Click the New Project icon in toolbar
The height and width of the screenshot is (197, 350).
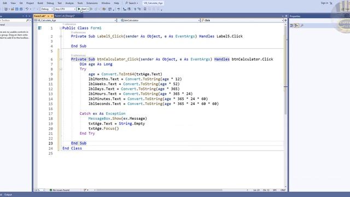pyautogui.click(x=6, y=9)
